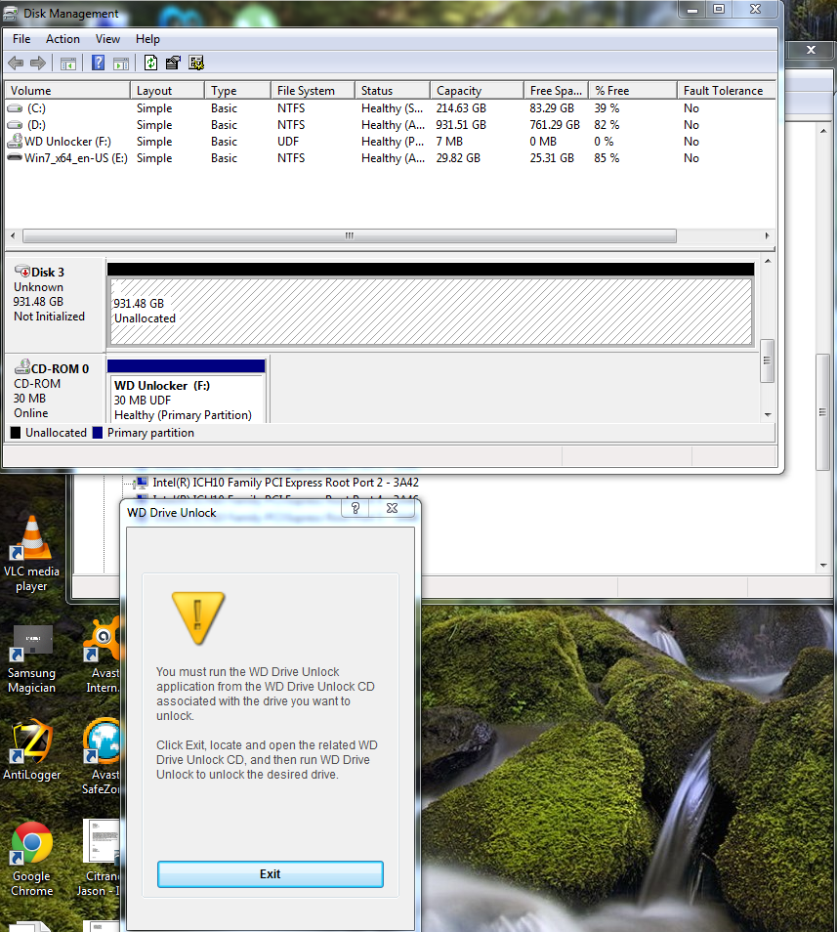The width and height of the screenshot is (837, 932).
Task: Select the Win7_x64_en-US (E:) volume row
Action: pyautogui.click(x=390, y=158)
